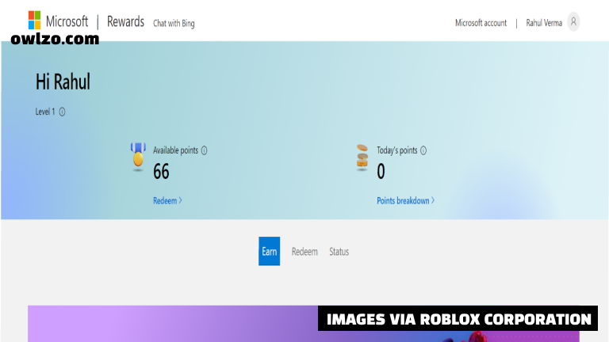Click the 0 today's points value
The image size is (609, 342).
[x=381, y=171]
